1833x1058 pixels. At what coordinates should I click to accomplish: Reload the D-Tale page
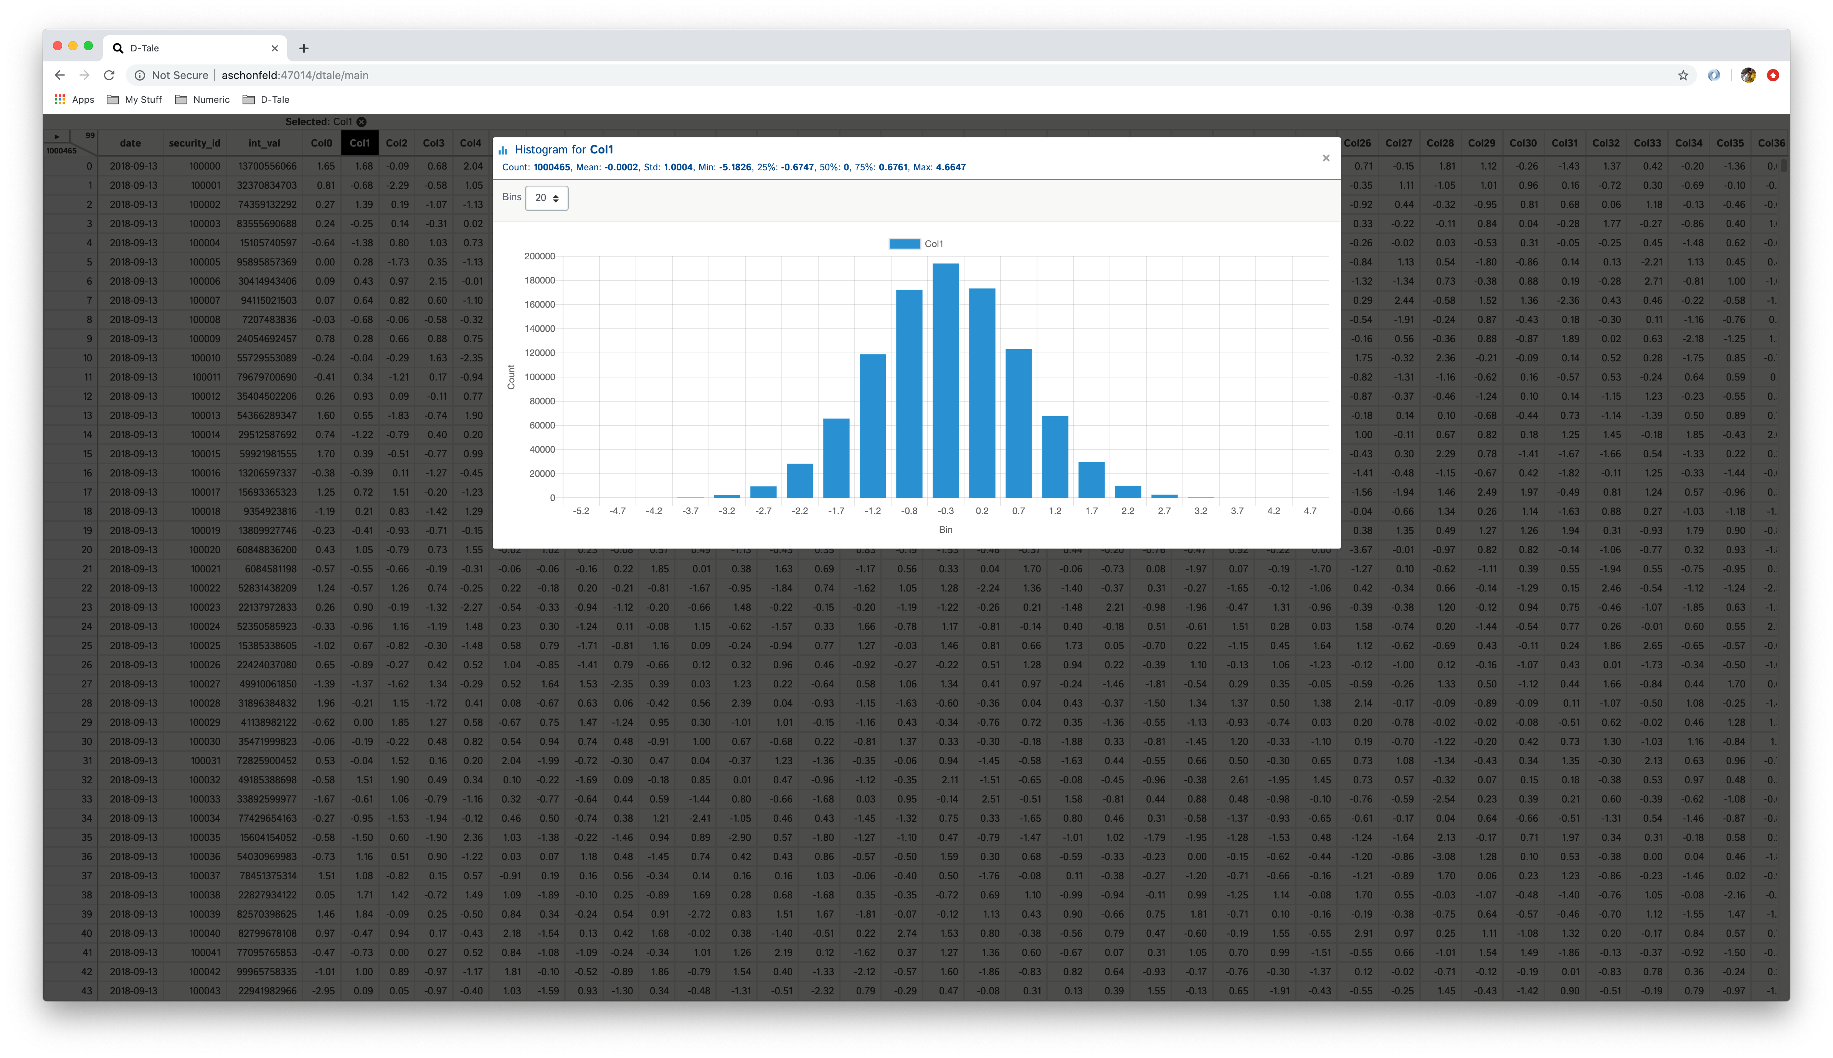[x=109, y=75]
